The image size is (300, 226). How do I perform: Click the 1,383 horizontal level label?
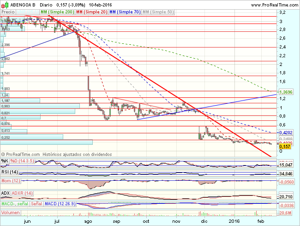point(6,89)
